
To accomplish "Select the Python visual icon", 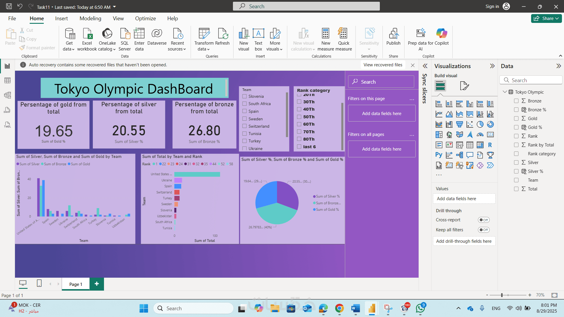I will click(x=439, y=155).
